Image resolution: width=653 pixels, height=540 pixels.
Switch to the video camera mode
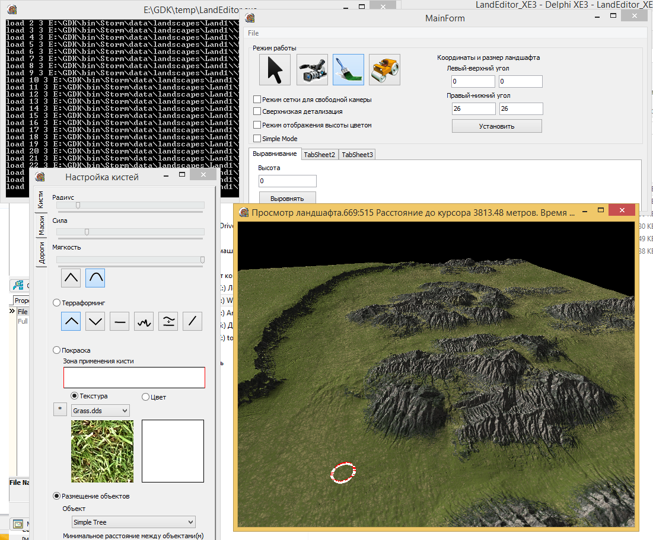(312, 70)
